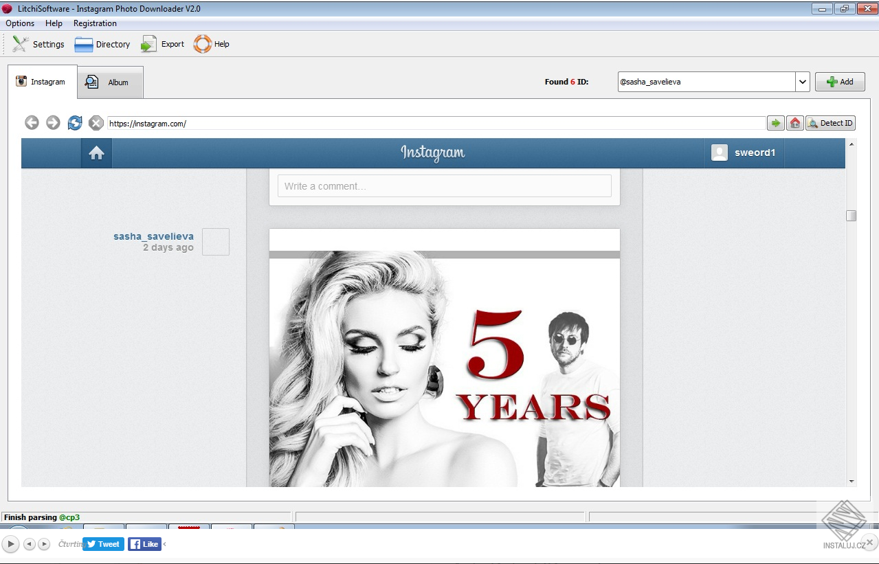
Task: Refresh the page with the reload icon
Action: tap(75, 123)
